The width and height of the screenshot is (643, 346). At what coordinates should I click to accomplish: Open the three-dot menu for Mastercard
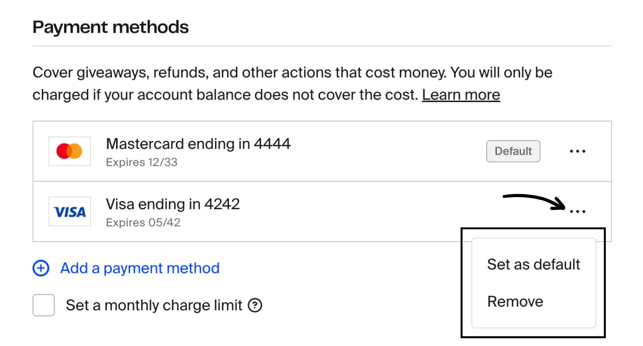[577, 151]
